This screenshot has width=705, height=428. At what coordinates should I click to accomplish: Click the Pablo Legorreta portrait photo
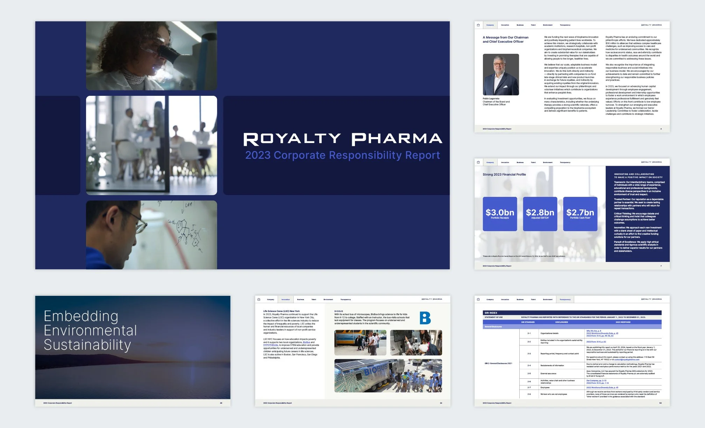[x=501, y=74]
